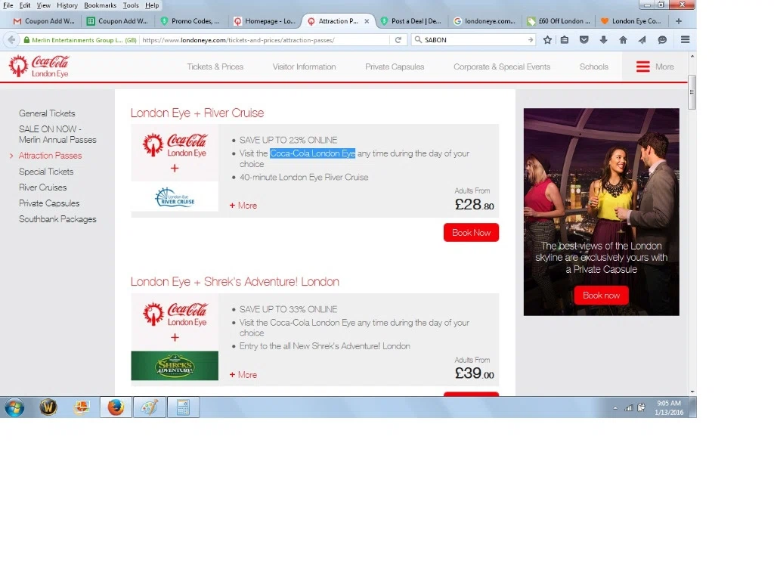Open Windows Start button
This screenshot has width=774, height=579.
15,407
